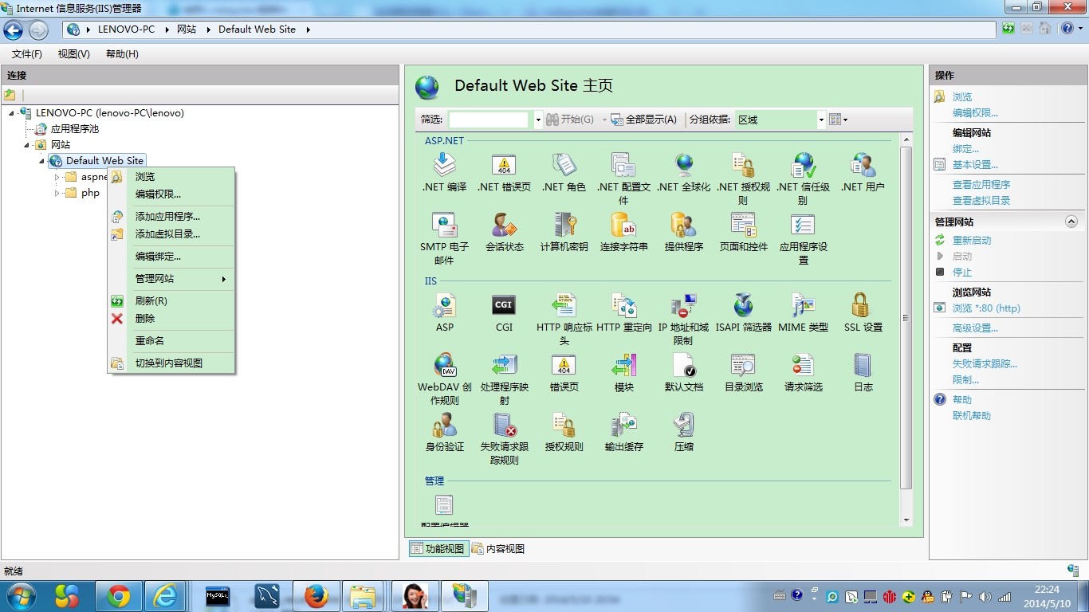Open the 筛选 dropdown arrow

(x=538, y=120)
